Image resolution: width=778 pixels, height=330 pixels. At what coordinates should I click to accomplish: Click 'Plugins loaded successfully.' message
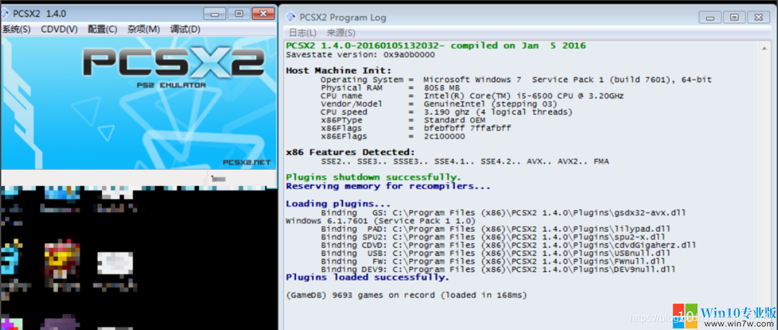click(x=368, y=277)
